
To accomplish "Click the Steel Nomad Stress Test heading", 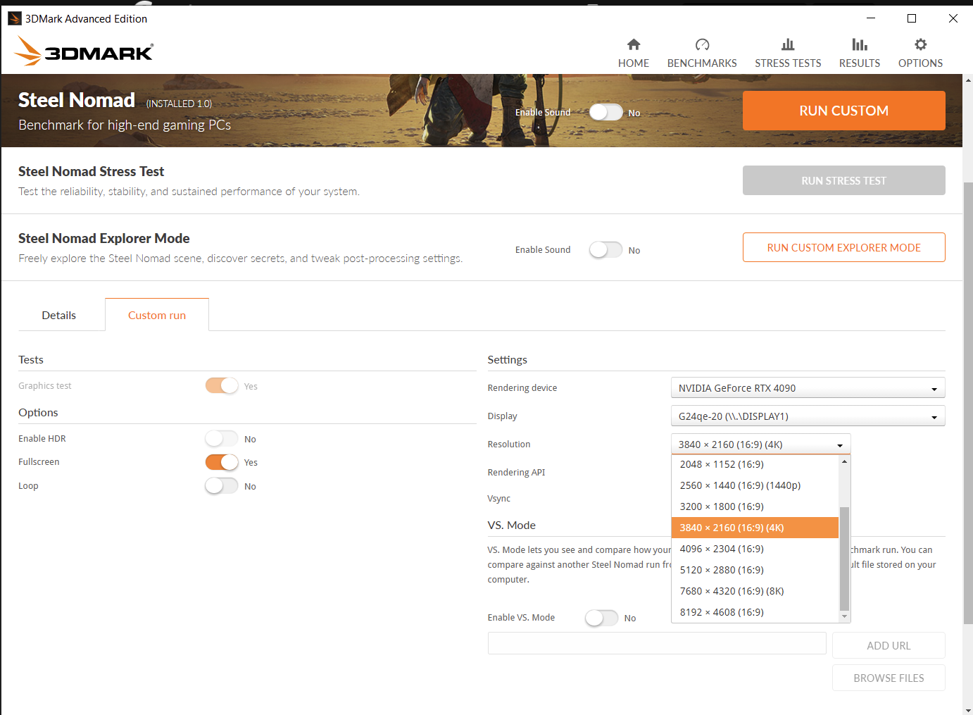I will pos(91,171).
